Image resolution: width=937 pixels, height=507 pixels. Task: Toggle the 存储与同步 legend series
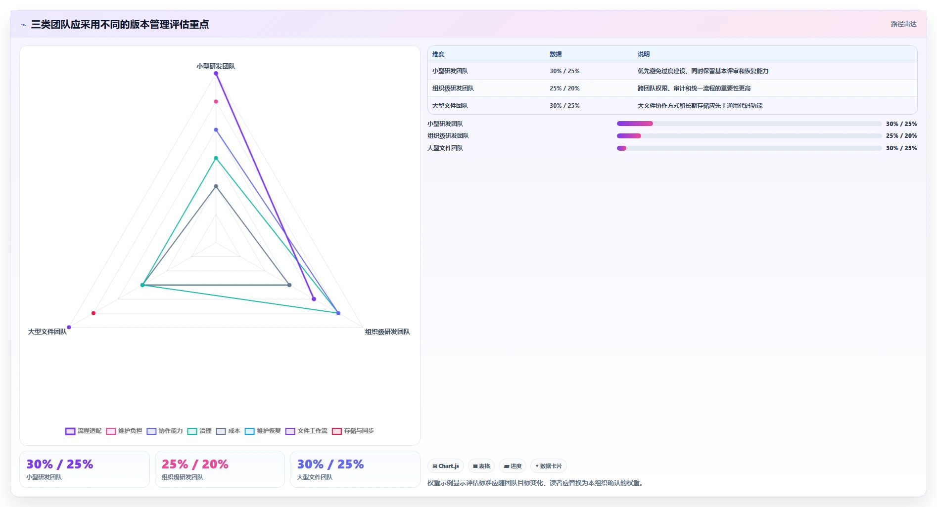(x=353, y=431)
